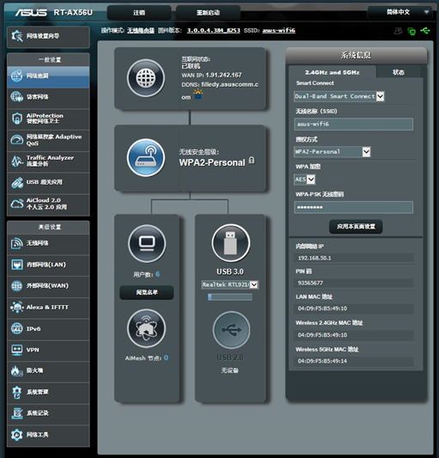
Task: Switch to the Status tab
Action: tap(398, 72)
